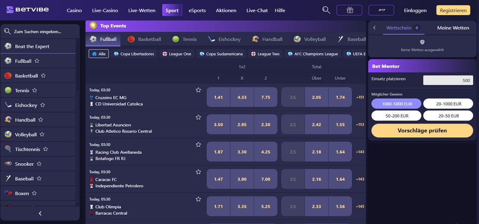Bet on Cruzeiro win at 1.41
The height and width of the screenshot is (224, 479).
pos(219,97)
